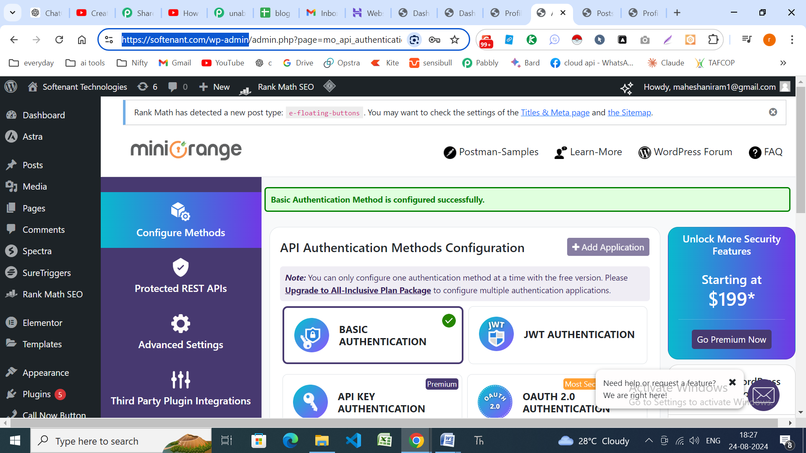Show more bookmarks chevron
The height and width of the screenshot is (453, 806).
click(x=783, y=63)
